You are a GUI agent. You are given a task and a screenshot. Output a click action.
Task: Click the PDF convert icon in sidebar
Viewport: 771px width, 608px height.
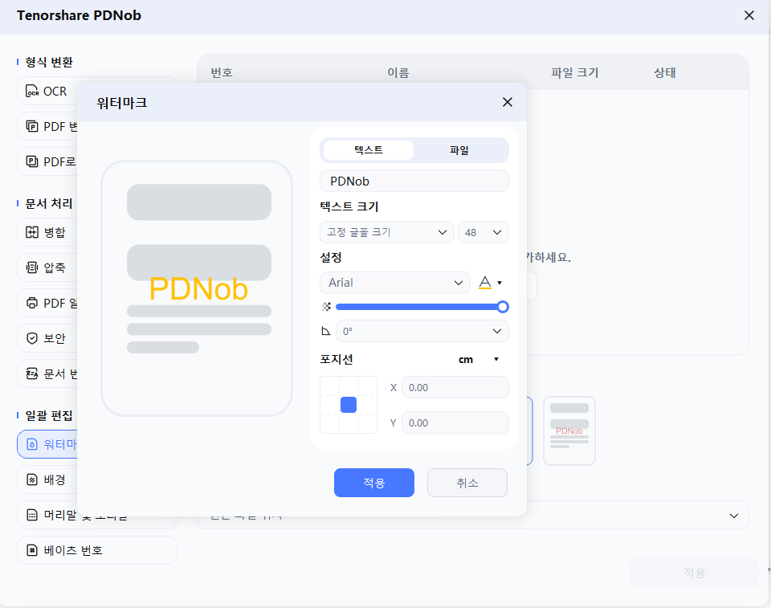coord(32,126)
